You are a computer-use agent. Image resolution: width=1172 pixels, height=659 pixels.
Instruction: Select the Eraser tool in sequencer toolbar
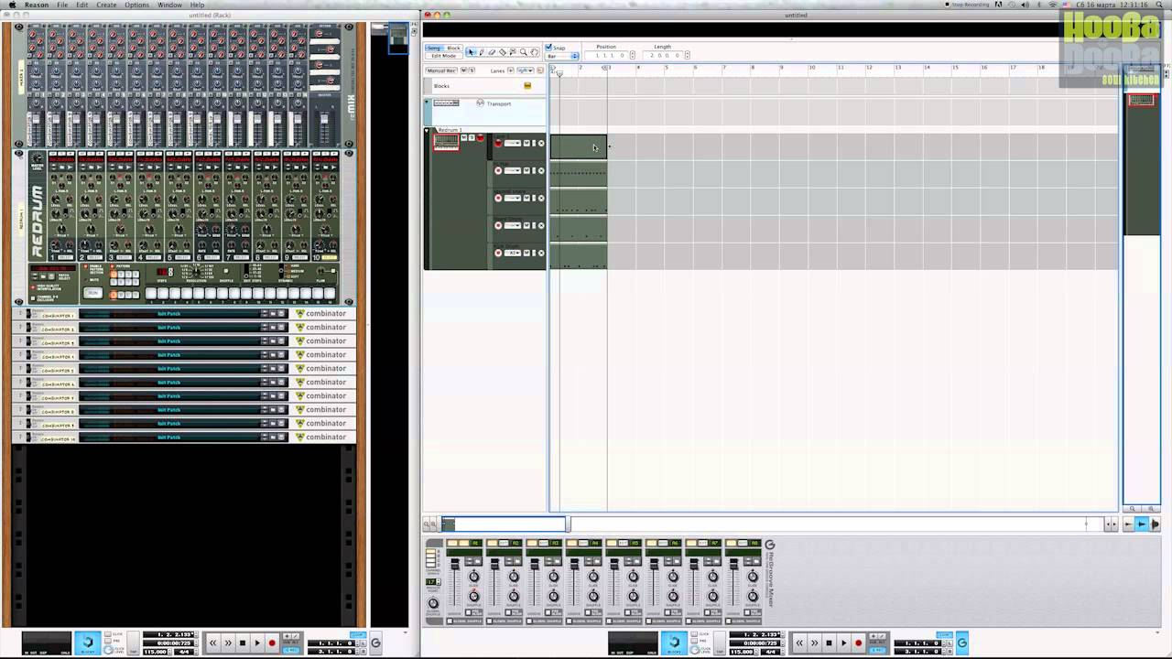492,52
